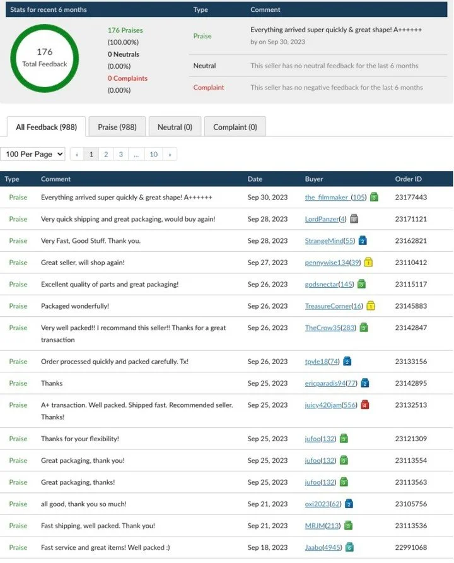The height and width of the screenshot is (563, 454).
Task: Click the blue badge beside oxi2023(62)
Action: (349, 504)
